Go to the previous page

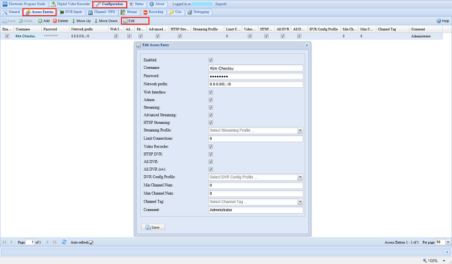click(x=11, y=242)
